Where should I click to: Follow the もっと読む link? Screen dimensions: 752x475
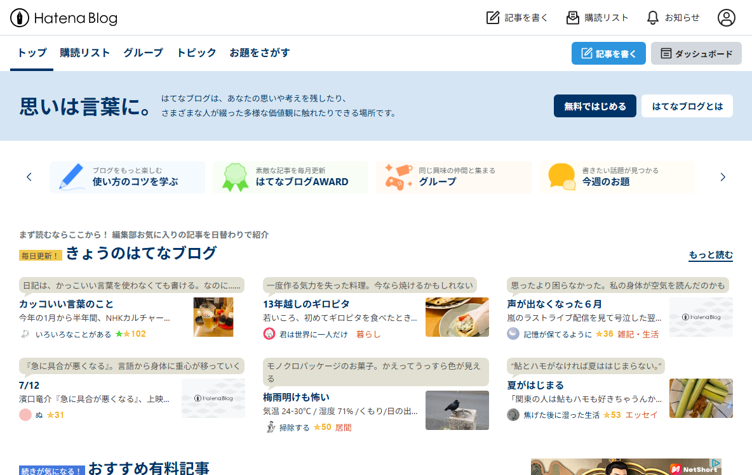click(711, 255)
